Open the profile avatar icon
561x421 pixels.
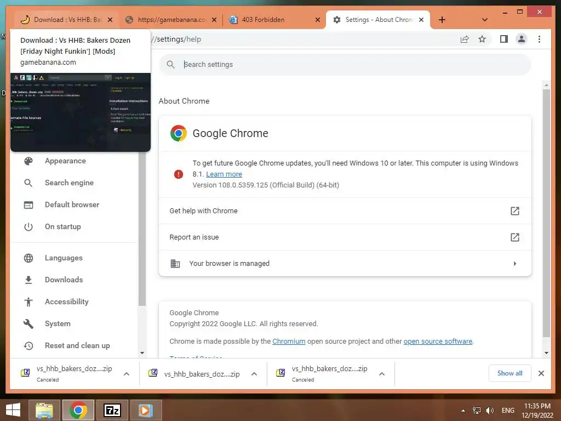(522, 39)
